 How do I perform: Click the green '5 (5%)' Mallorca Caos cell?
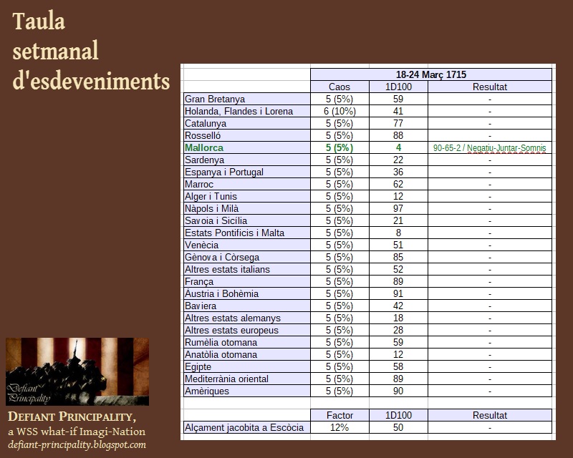coord(340,147)
